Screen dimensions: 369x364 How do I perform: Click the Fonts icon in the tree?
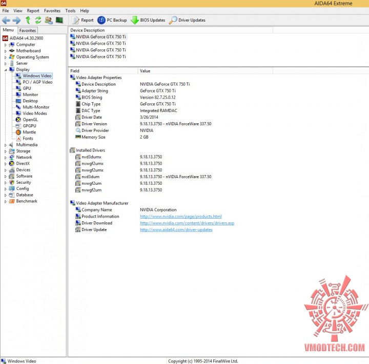point(18,139)
